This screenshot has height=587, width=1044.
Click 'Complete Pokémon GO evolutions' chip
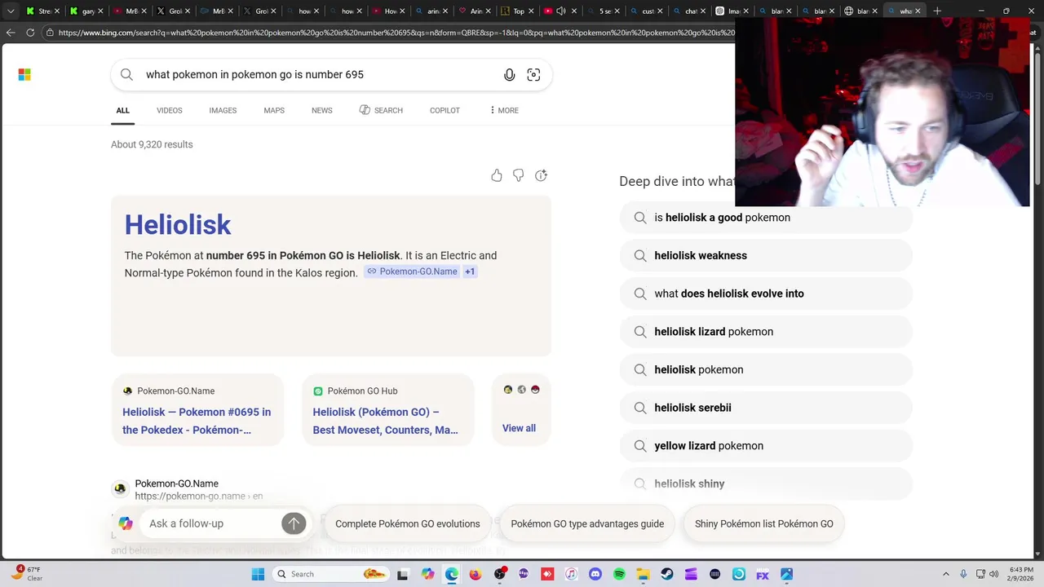(x=408, y=523)
